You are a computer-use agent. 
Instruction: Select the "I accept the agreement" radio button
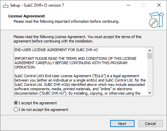tap(16, 103)
